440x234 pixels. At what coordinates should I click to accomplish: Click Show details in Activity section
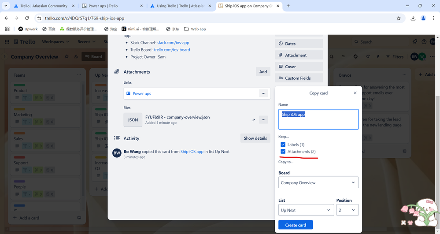[x=255, y=138]
